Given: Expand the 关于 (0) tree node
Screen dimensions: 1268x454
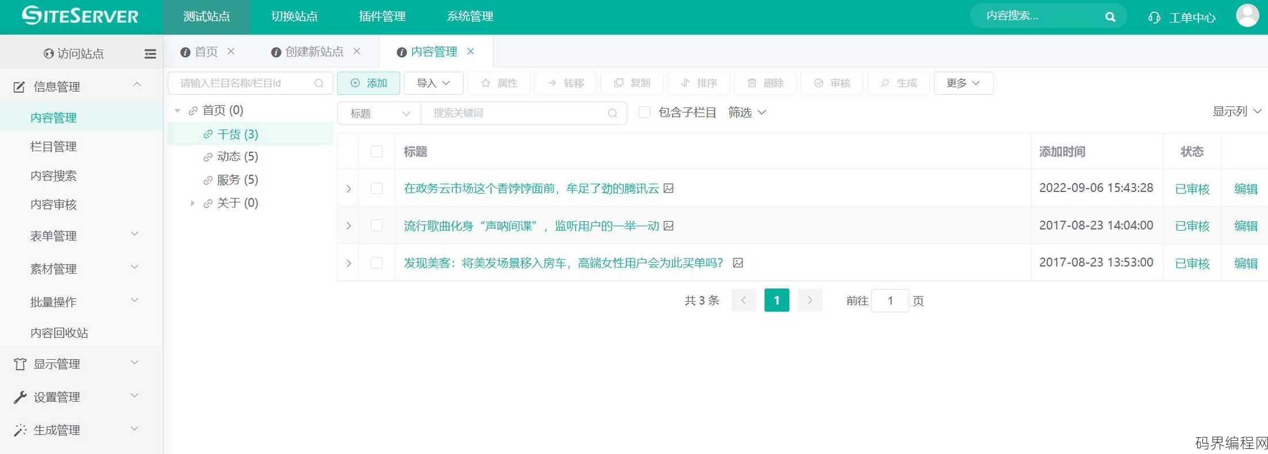Looking at the screenshot, I should click(x=193, y=203).
